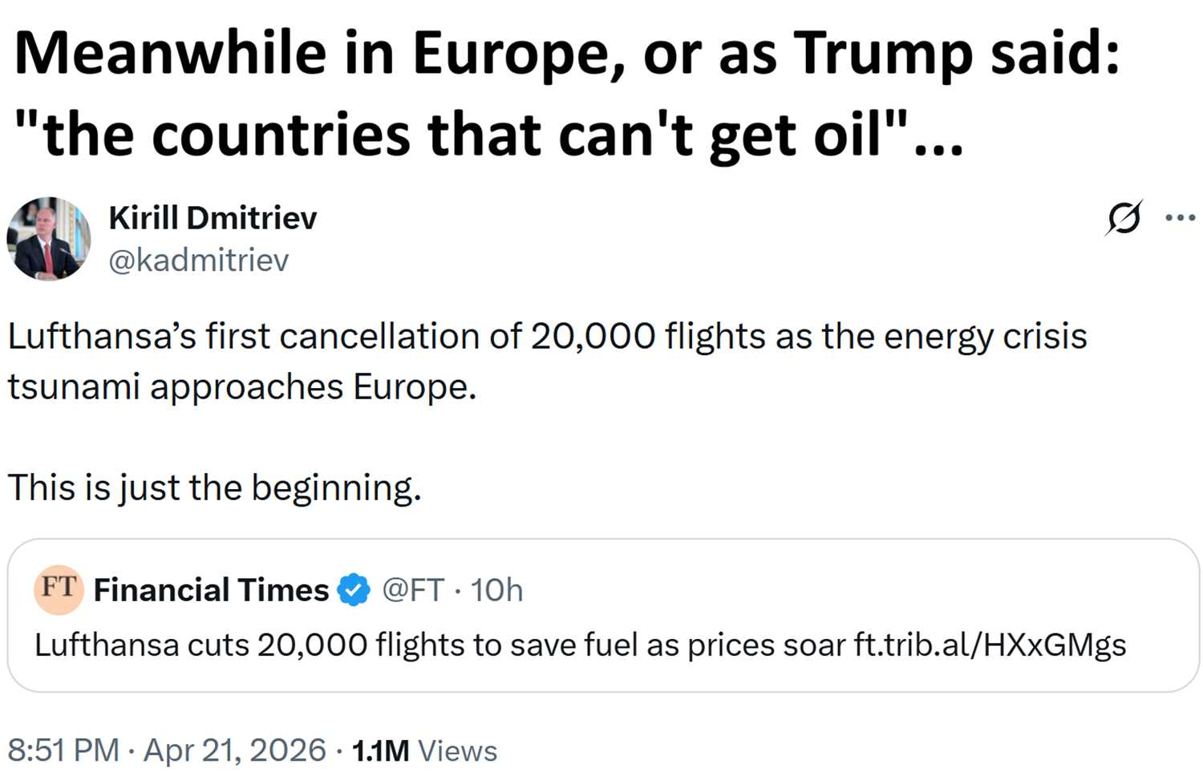
Task: Open the Grok explain-post icon
Action: pyautogui.click(x=1124, y=217)
